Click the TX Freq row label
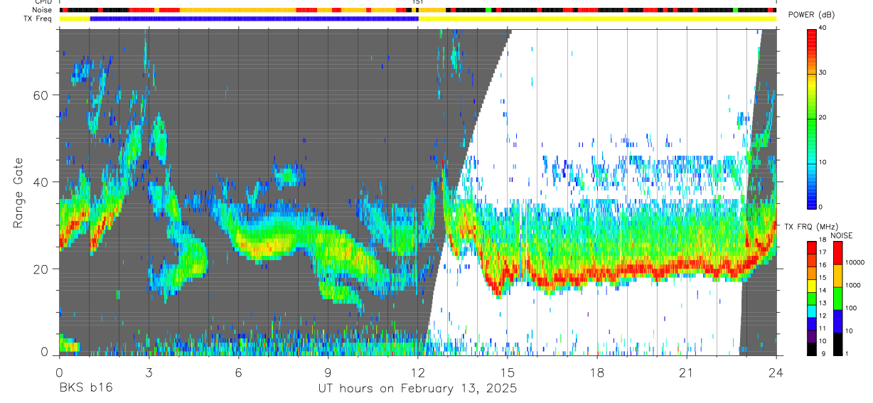This screenshot has height=403, width=873. point(37,18)
